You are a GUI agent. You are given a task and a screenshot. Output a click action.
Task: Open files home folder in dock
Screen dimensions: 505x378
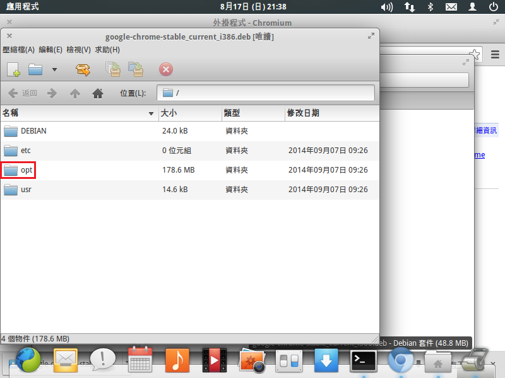pos(438,361)
